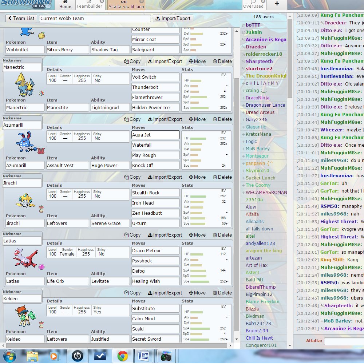
Task: Switch to the Home tab
Action: pyautogui.click(x=65, y=5)
